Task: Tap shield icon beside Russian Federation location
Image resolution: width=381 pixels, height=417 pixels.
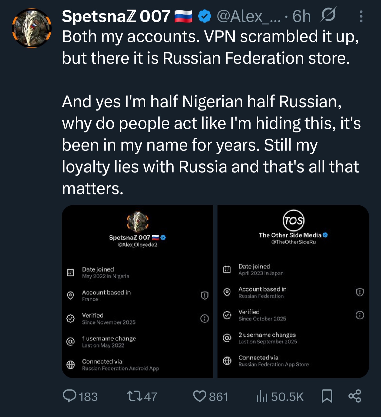Action: [360, 292]
